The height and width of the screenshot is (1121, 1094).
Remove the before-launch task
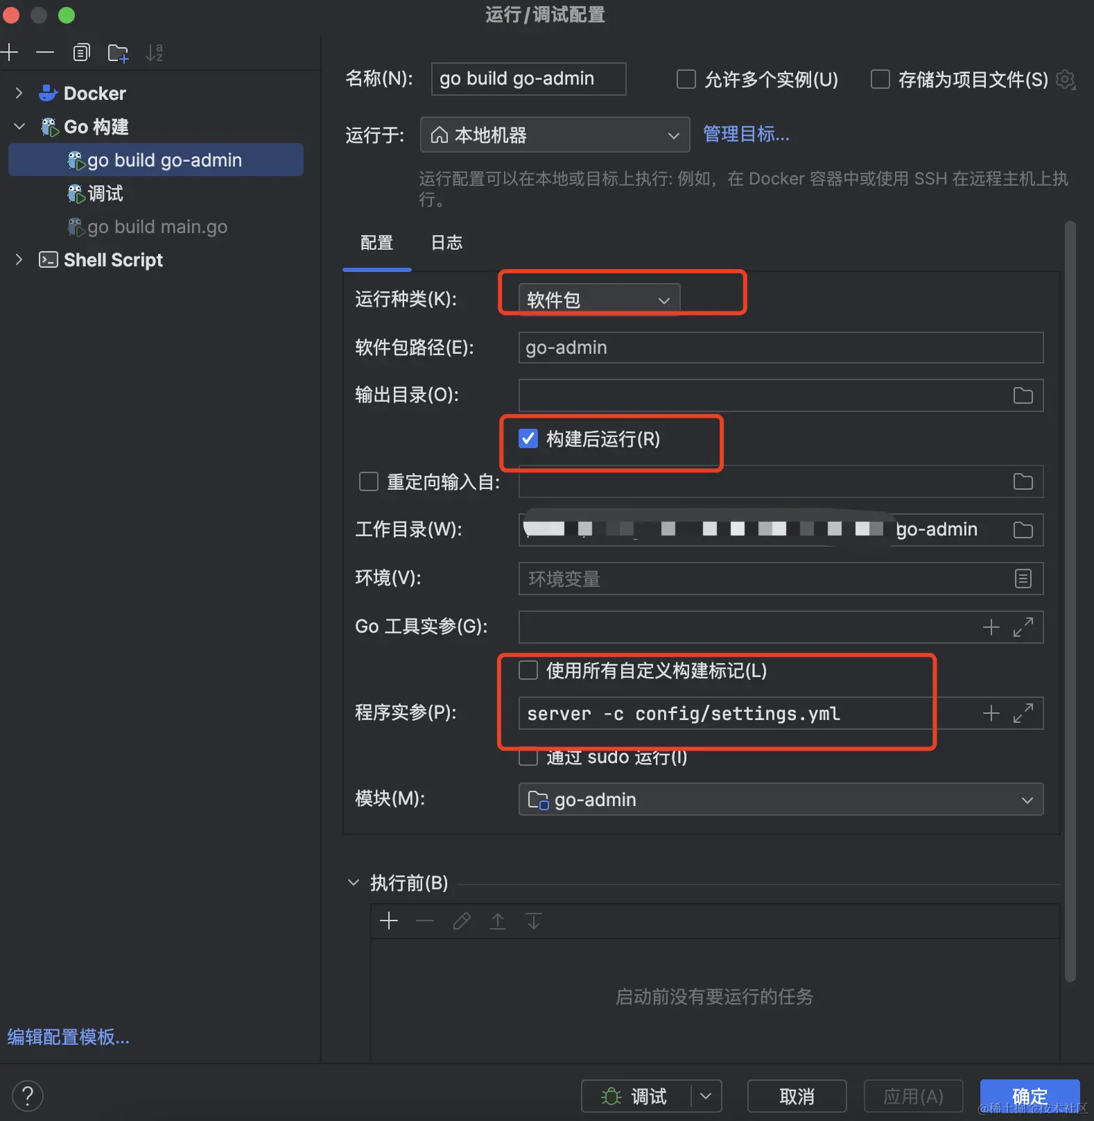click(x=425, y=921)
